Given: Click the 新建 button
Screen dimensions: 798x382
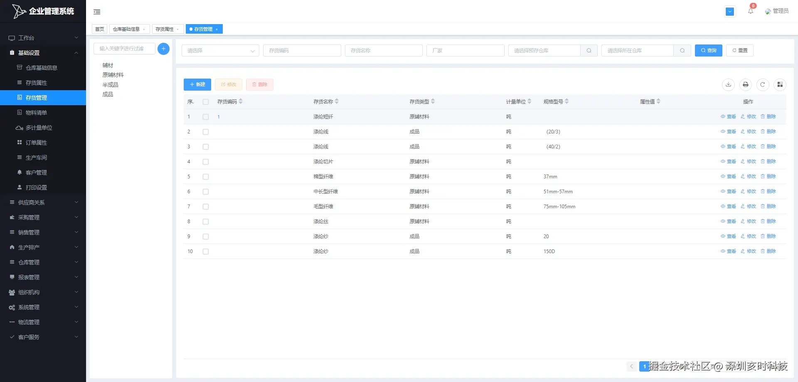Looking at the screenshot, I should tap(197, 84).
